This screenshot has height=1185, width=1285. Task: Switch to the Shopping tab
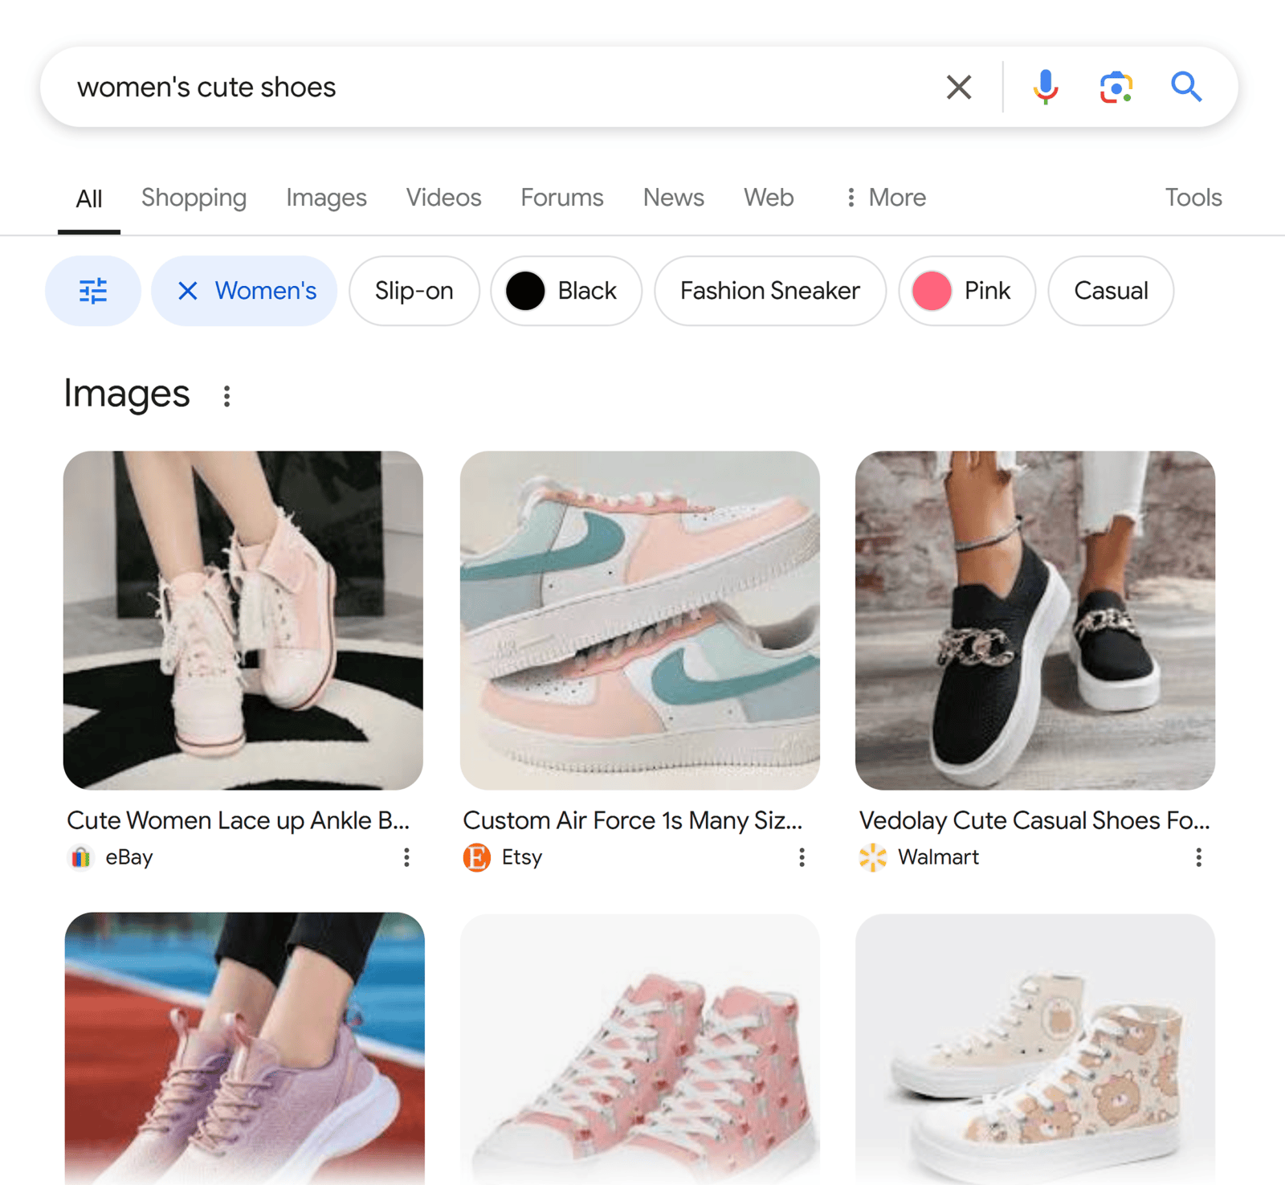[194, 198]
